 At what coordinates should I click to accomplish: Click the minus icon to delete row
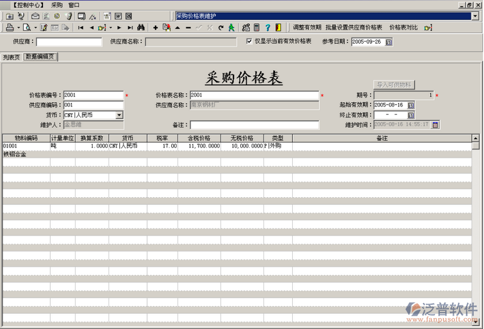tap(188, 28)
